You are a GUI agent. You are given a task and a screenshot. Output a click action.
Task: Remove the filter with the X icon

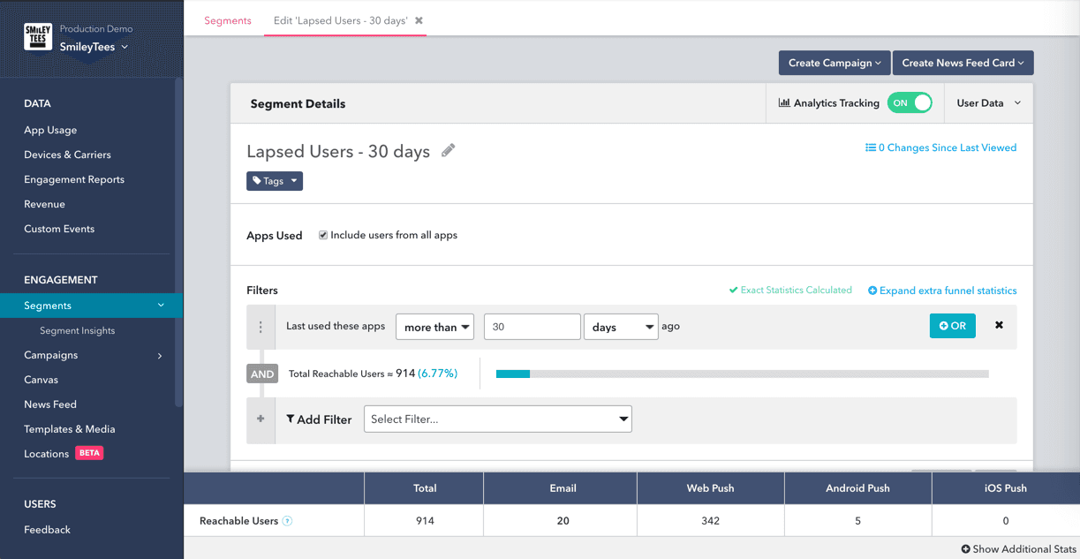point(999,325)
